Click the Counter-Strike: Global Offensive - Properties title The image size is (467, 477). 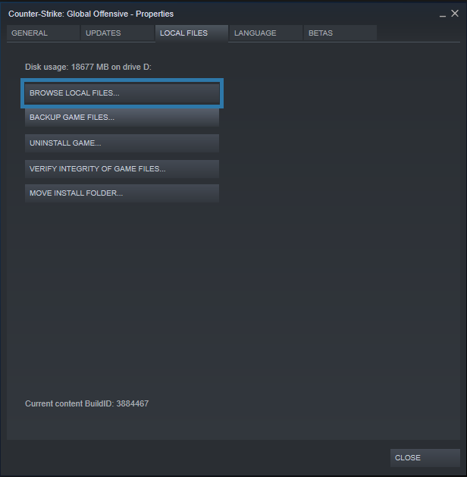pos(91,14)
